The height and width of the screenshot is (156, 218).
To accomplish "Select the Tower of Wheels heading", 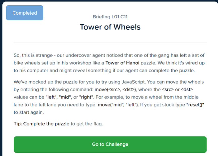I will coord(110,27).
